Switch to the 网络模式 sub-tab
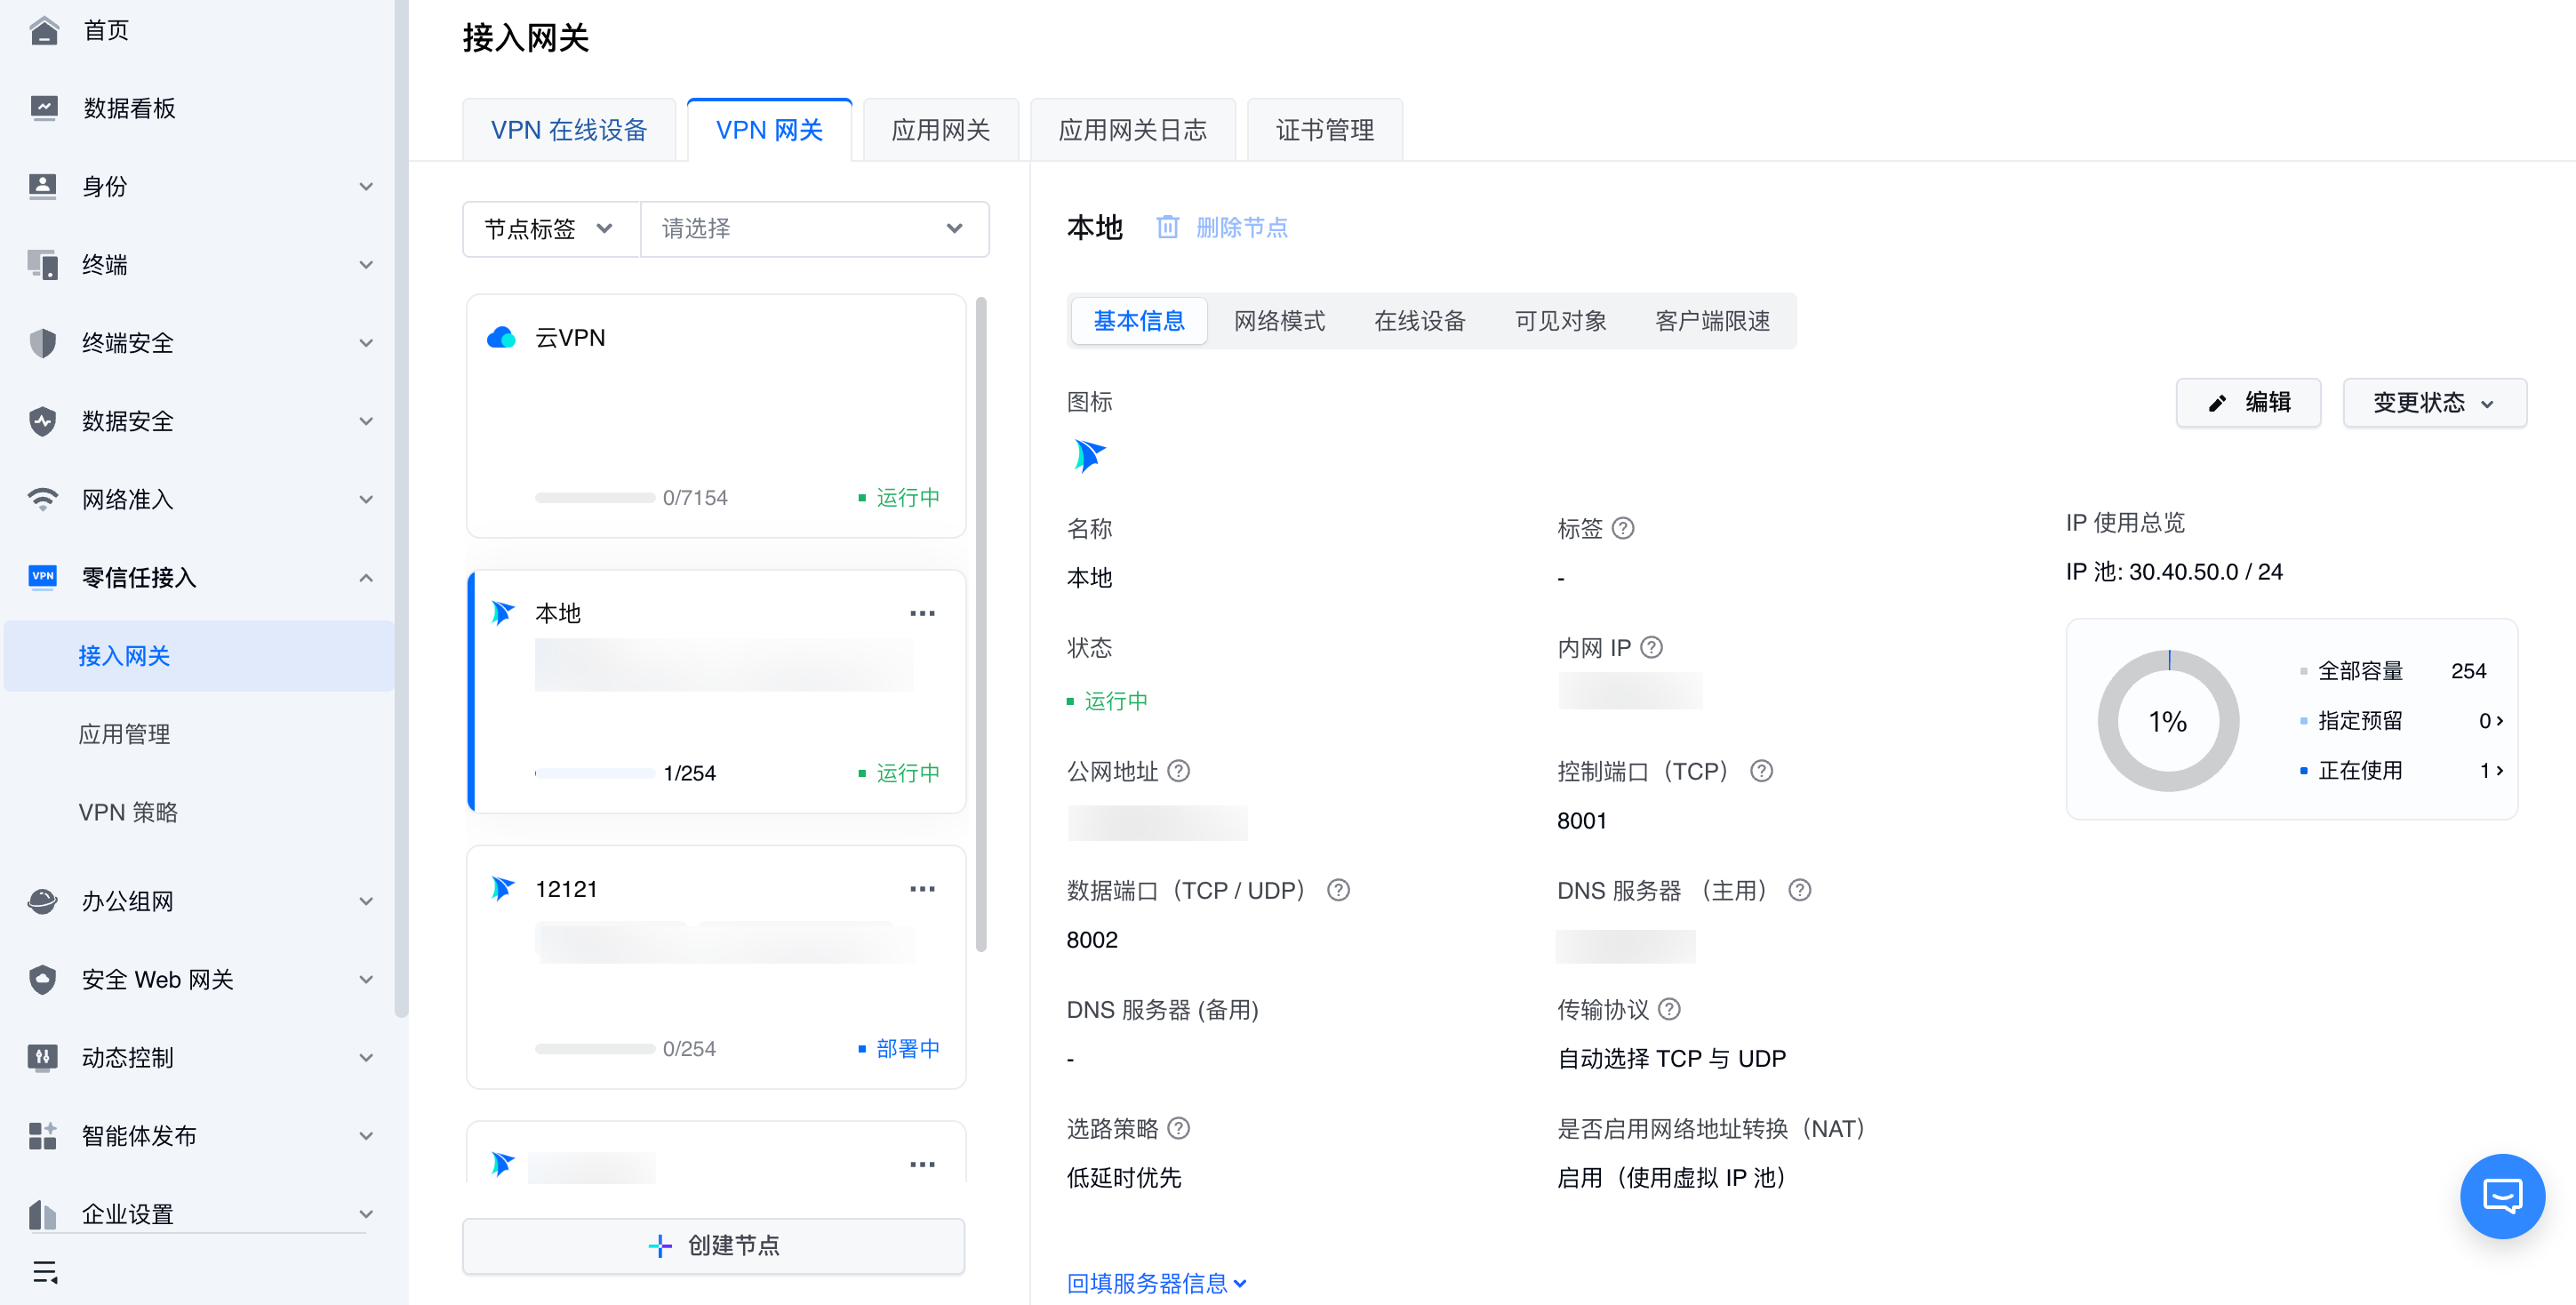This screenshot has width=2576, height=1305. click(1278, 321)
